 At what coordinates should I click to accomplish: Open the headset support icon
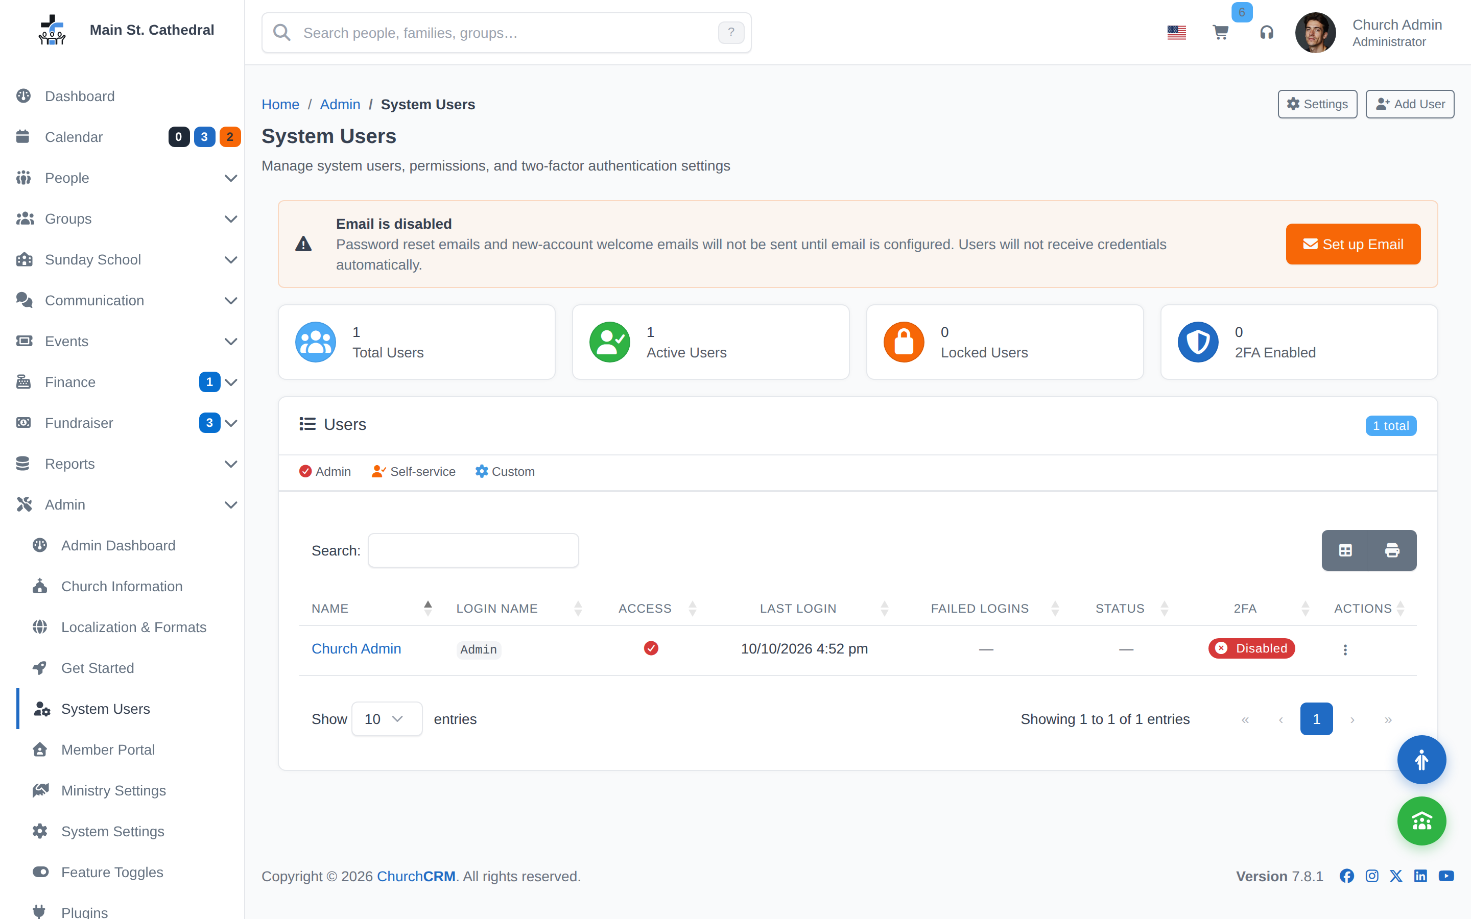coord(1266,32)
